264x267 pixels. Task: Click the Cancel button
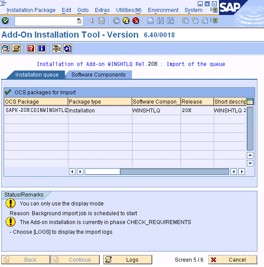pos(233,259)
